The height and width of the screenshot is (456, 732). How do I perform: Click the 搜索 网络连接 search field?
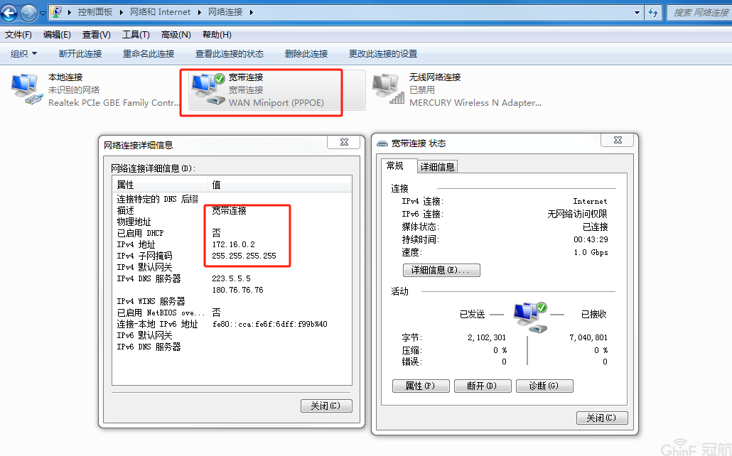click(x=699, y=13)
